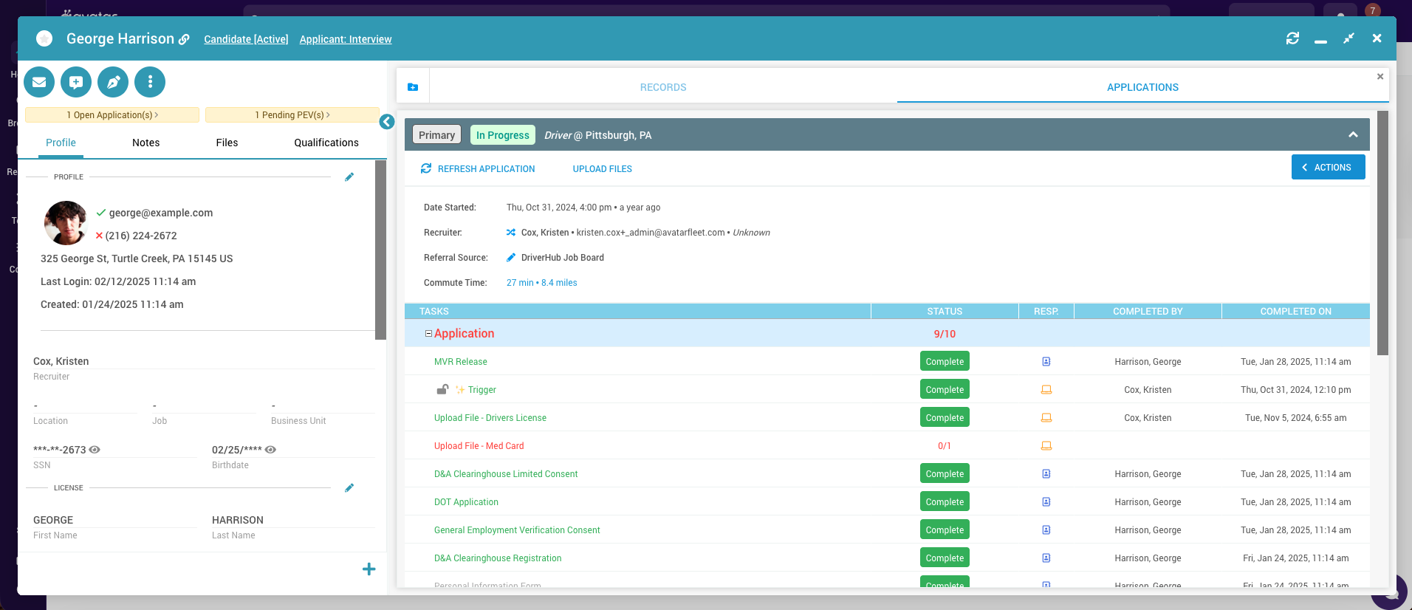Open the Upload File - Med Card task
This screenshot has height=610, width=1412.
pyautogui.click(x=479, y=446)
